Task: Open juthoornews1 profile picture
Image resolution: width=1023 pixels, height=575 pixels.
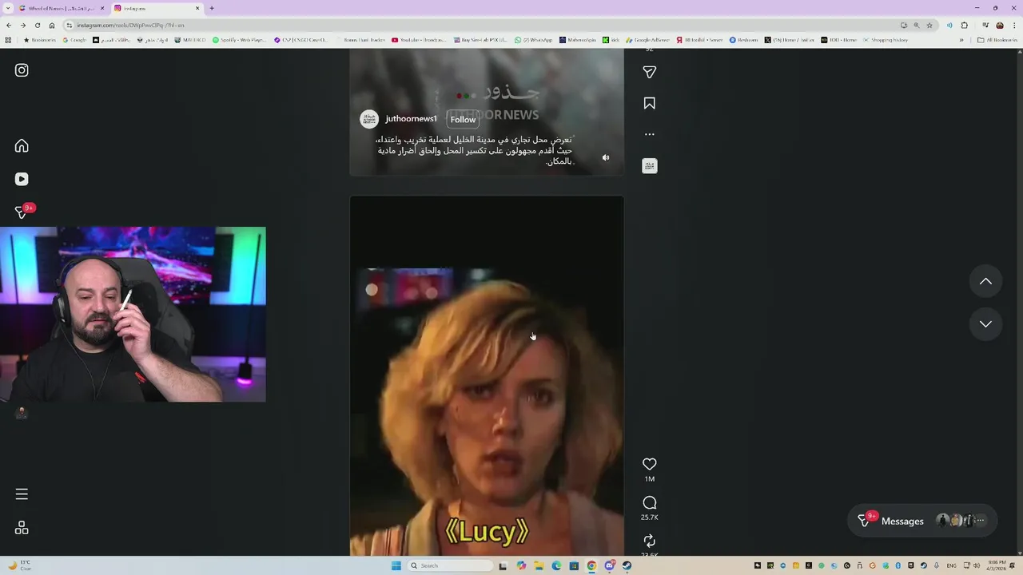Action: (x=369, y=119)
